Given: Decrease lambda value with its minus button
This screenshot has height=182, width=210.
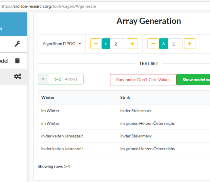Looking at the screenshot, I should coord(153,44).
